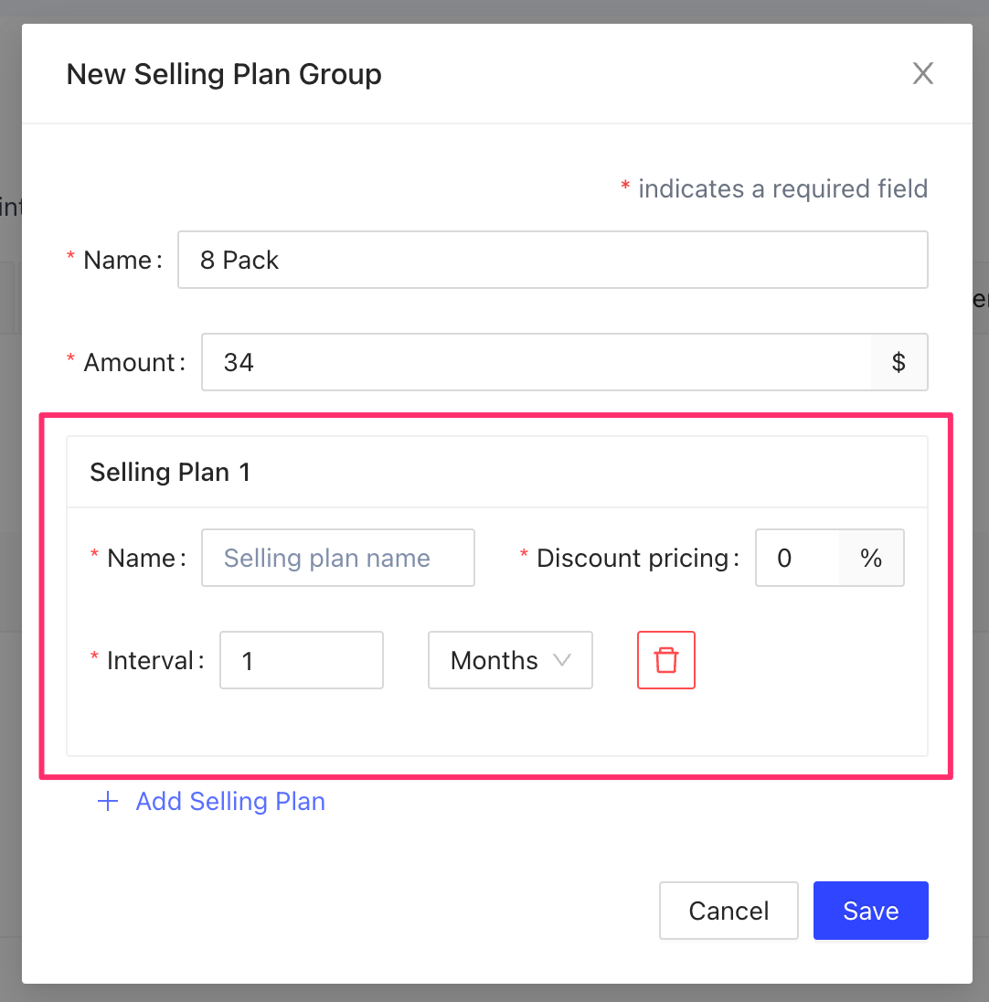
Task: Click the dollar sign suffix on Amount
Action: tap(899, 363)
